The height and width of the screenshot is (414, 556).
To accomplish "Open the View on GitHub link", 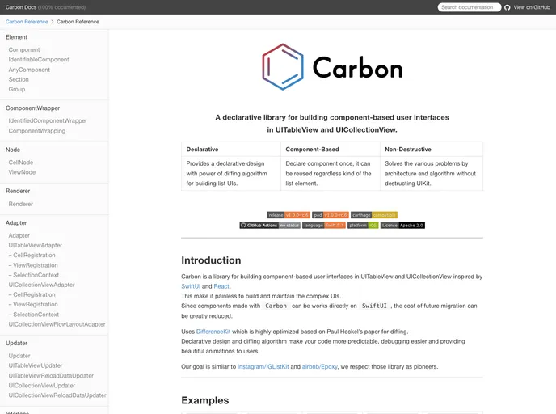I will 532,7.
